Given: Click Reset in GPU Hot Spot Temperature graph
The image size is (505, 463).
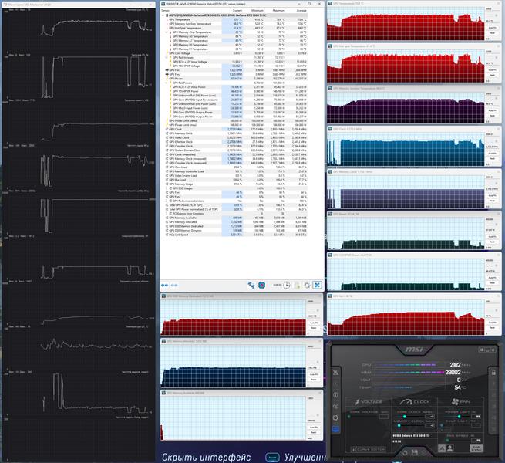Looking at the screenshot, I should click(492, 75).
